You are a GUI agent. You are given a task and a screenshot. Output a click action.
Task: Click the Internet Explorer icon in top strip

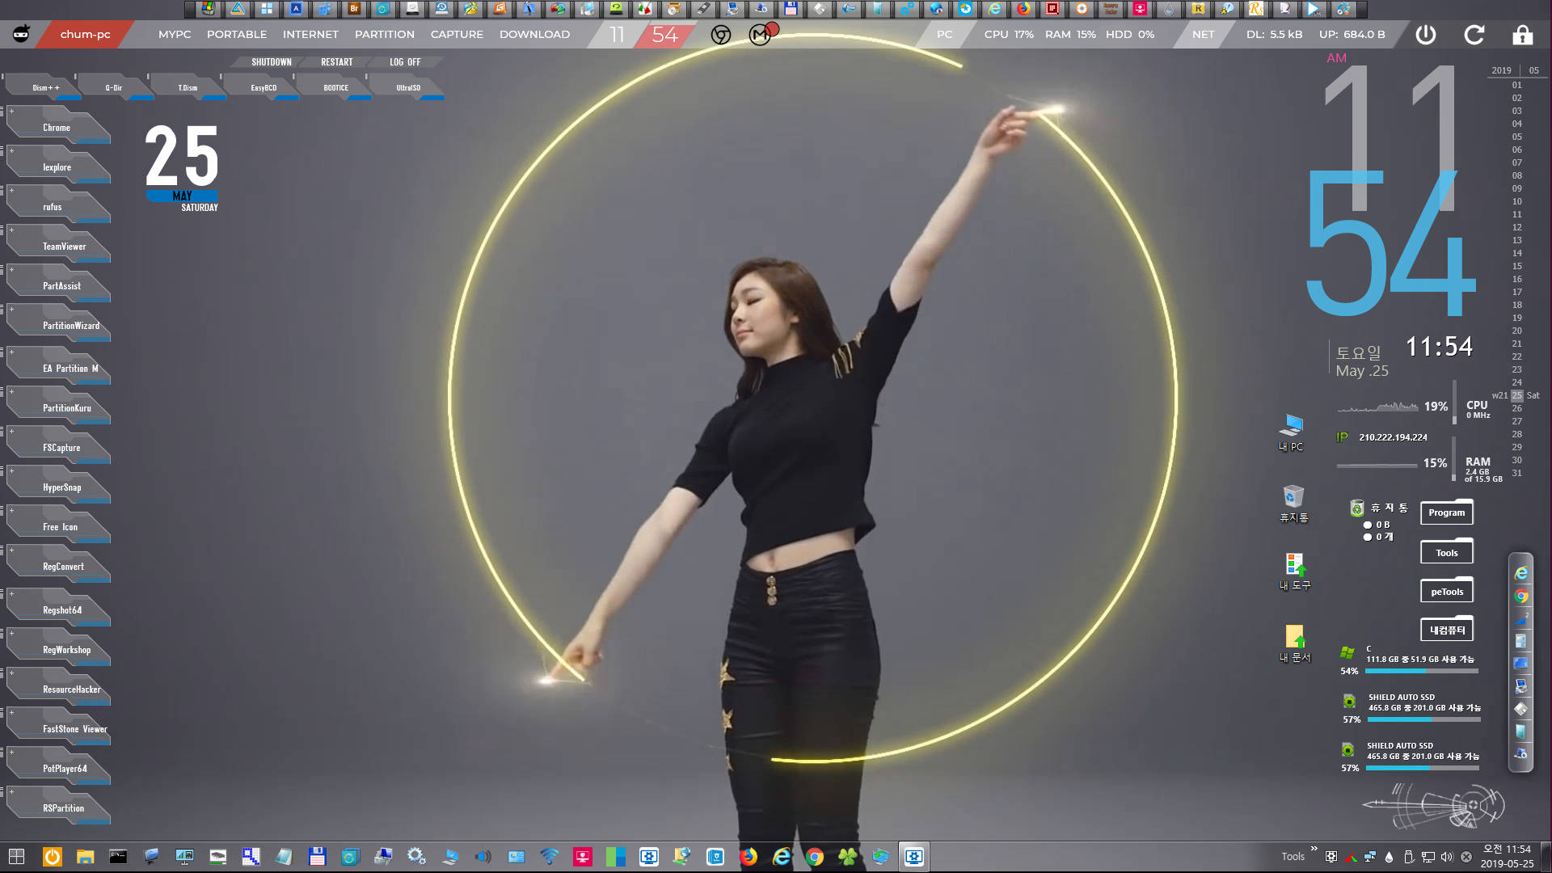pos(994,9)
